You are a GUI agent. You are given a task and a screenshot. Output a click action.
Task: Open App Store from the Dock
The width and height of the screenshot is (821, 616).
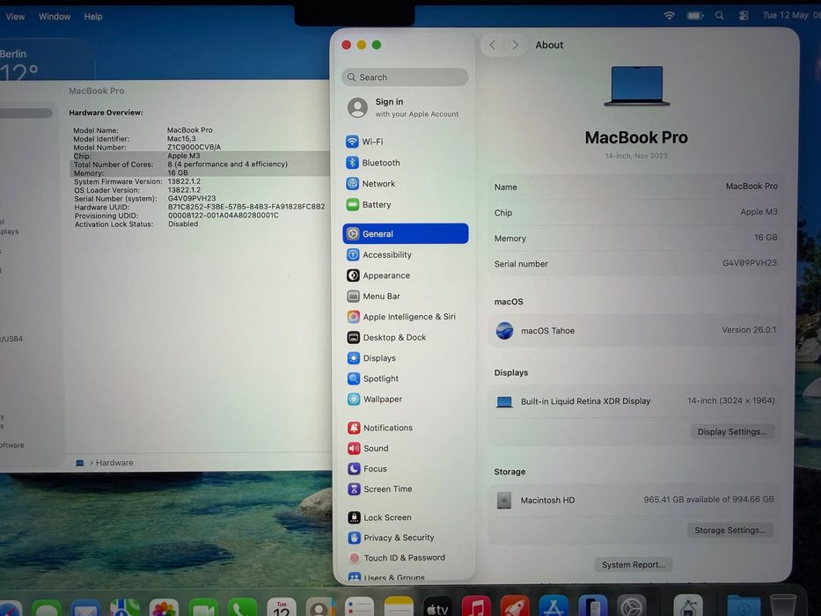click(553, 607)
